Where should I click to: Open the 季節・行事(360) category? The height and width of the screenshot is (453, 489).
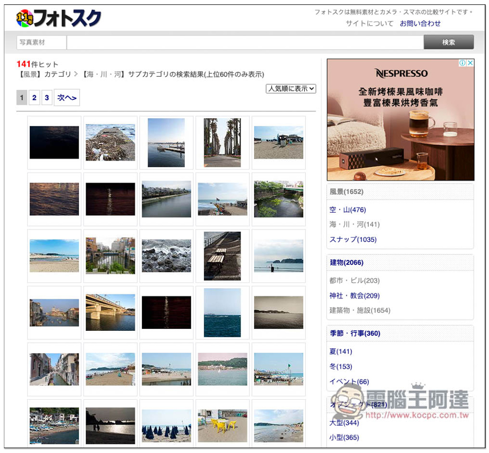point(355,333)
